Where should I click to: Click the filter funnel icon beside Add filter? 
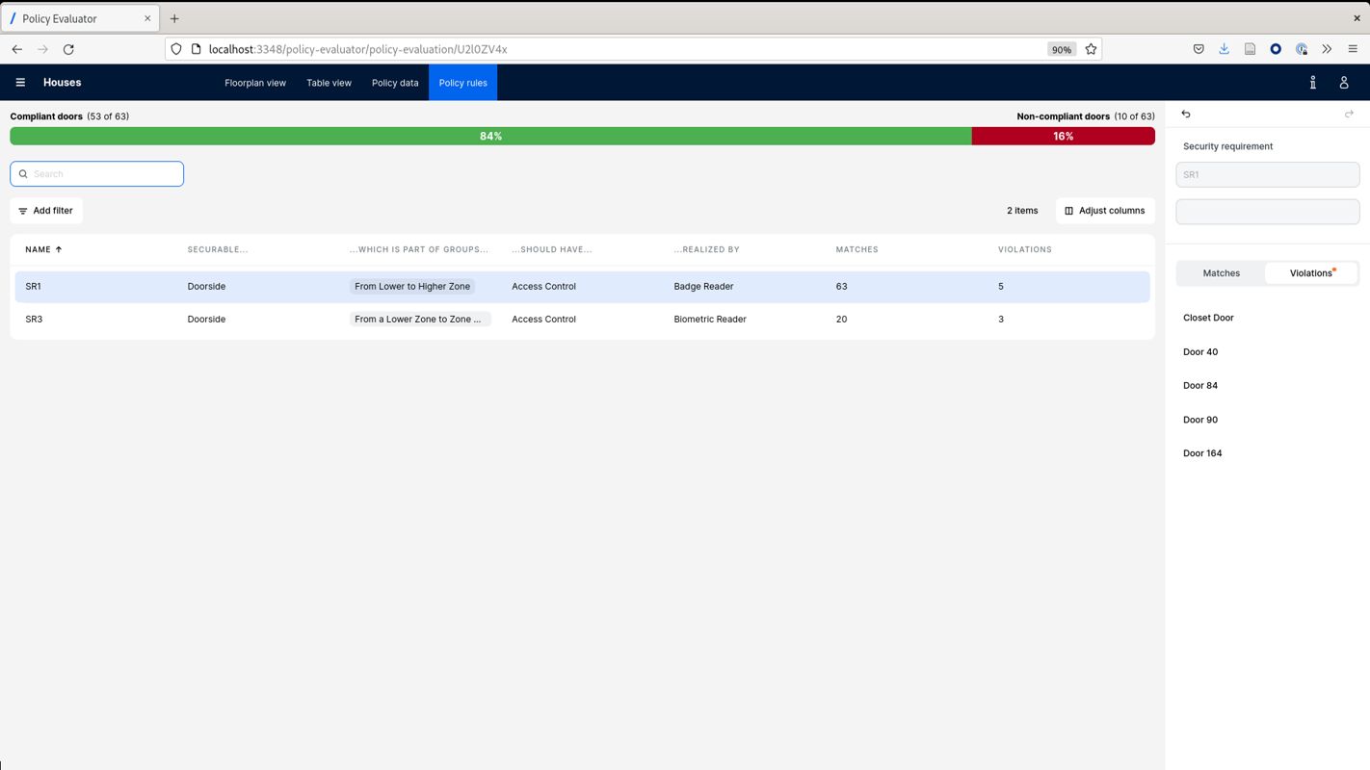tap(22, 210)
